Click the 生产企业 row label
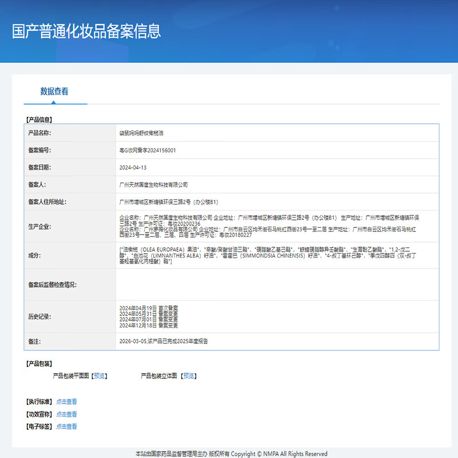The height and width of the screenshot is (458, 458). tap(40, 227)
